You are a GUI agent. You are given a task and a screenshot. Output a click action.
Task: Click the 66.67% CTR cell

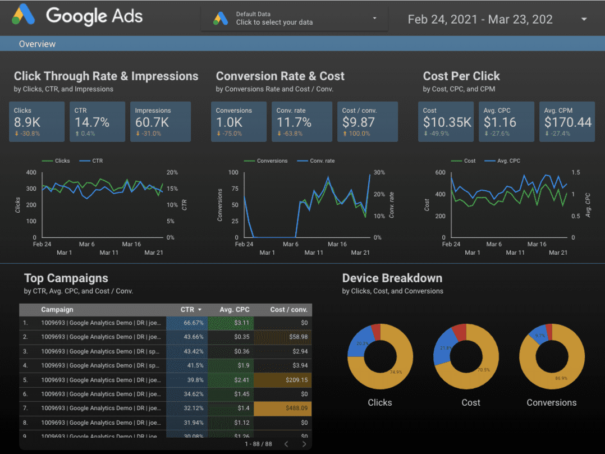click(x=187, y=323)
